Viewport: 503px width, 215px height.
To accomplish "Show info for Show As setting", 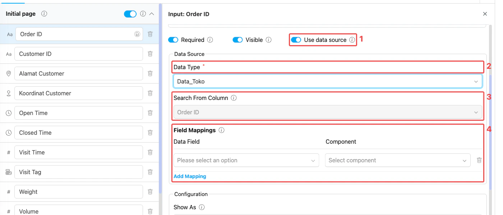I will (x=202, y=207).
